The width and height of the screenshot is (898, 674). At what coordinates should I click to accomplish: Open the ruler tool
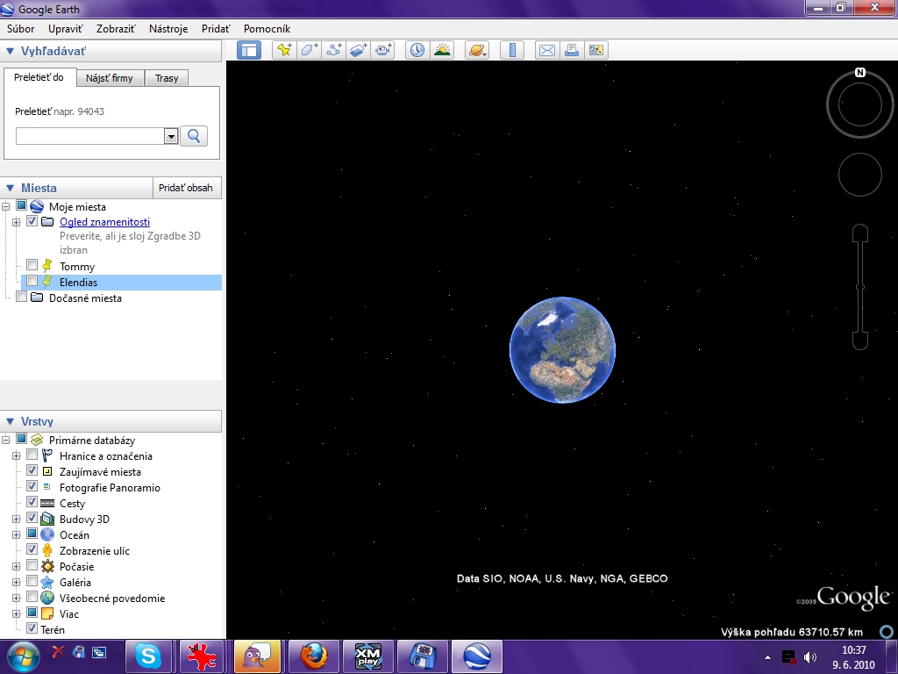click(512, 50)
